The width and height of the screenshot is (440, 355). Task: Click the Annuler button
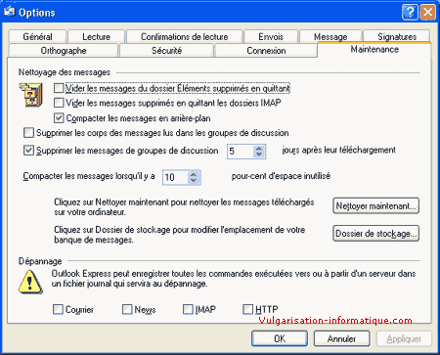[341, 338]
